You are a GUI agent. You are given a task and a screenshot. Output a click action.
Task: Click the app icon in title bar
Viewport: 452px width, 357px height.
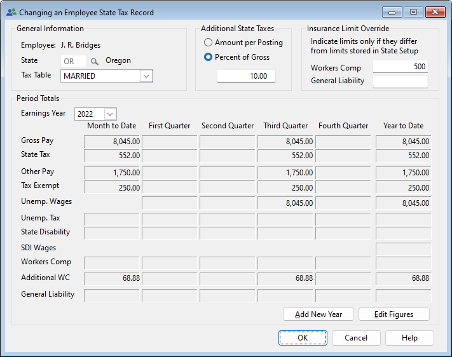click(x=11, y=12)
